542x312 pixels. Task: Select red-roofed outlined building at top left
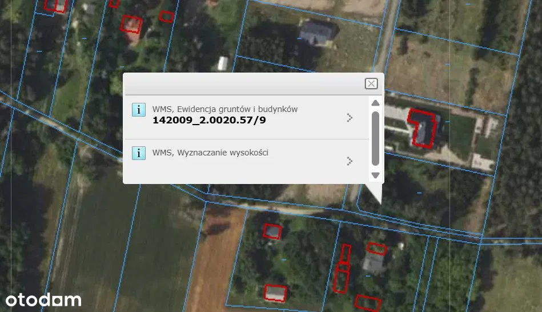(131, 24)
